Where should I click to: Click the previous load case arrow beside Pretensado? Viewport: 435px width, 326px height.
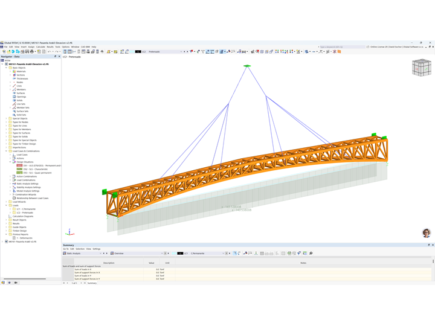coord(184,51)
